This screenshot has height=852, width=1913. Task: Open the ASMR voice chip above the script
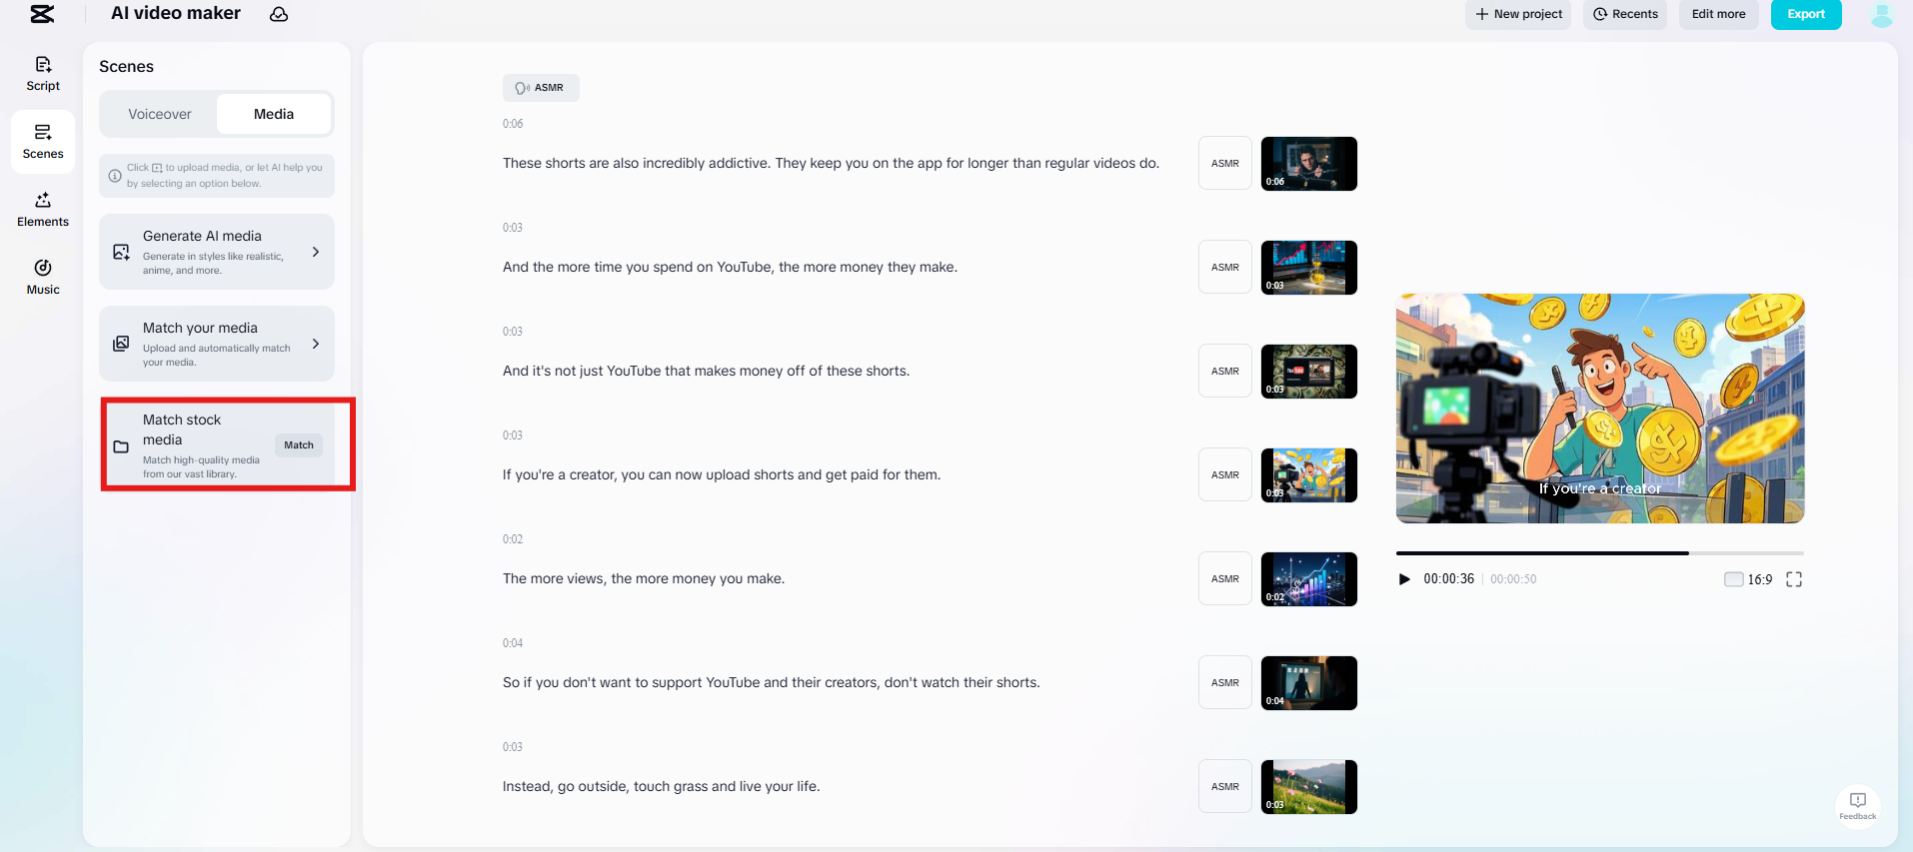pyautogui.click(x=541, y=88)
